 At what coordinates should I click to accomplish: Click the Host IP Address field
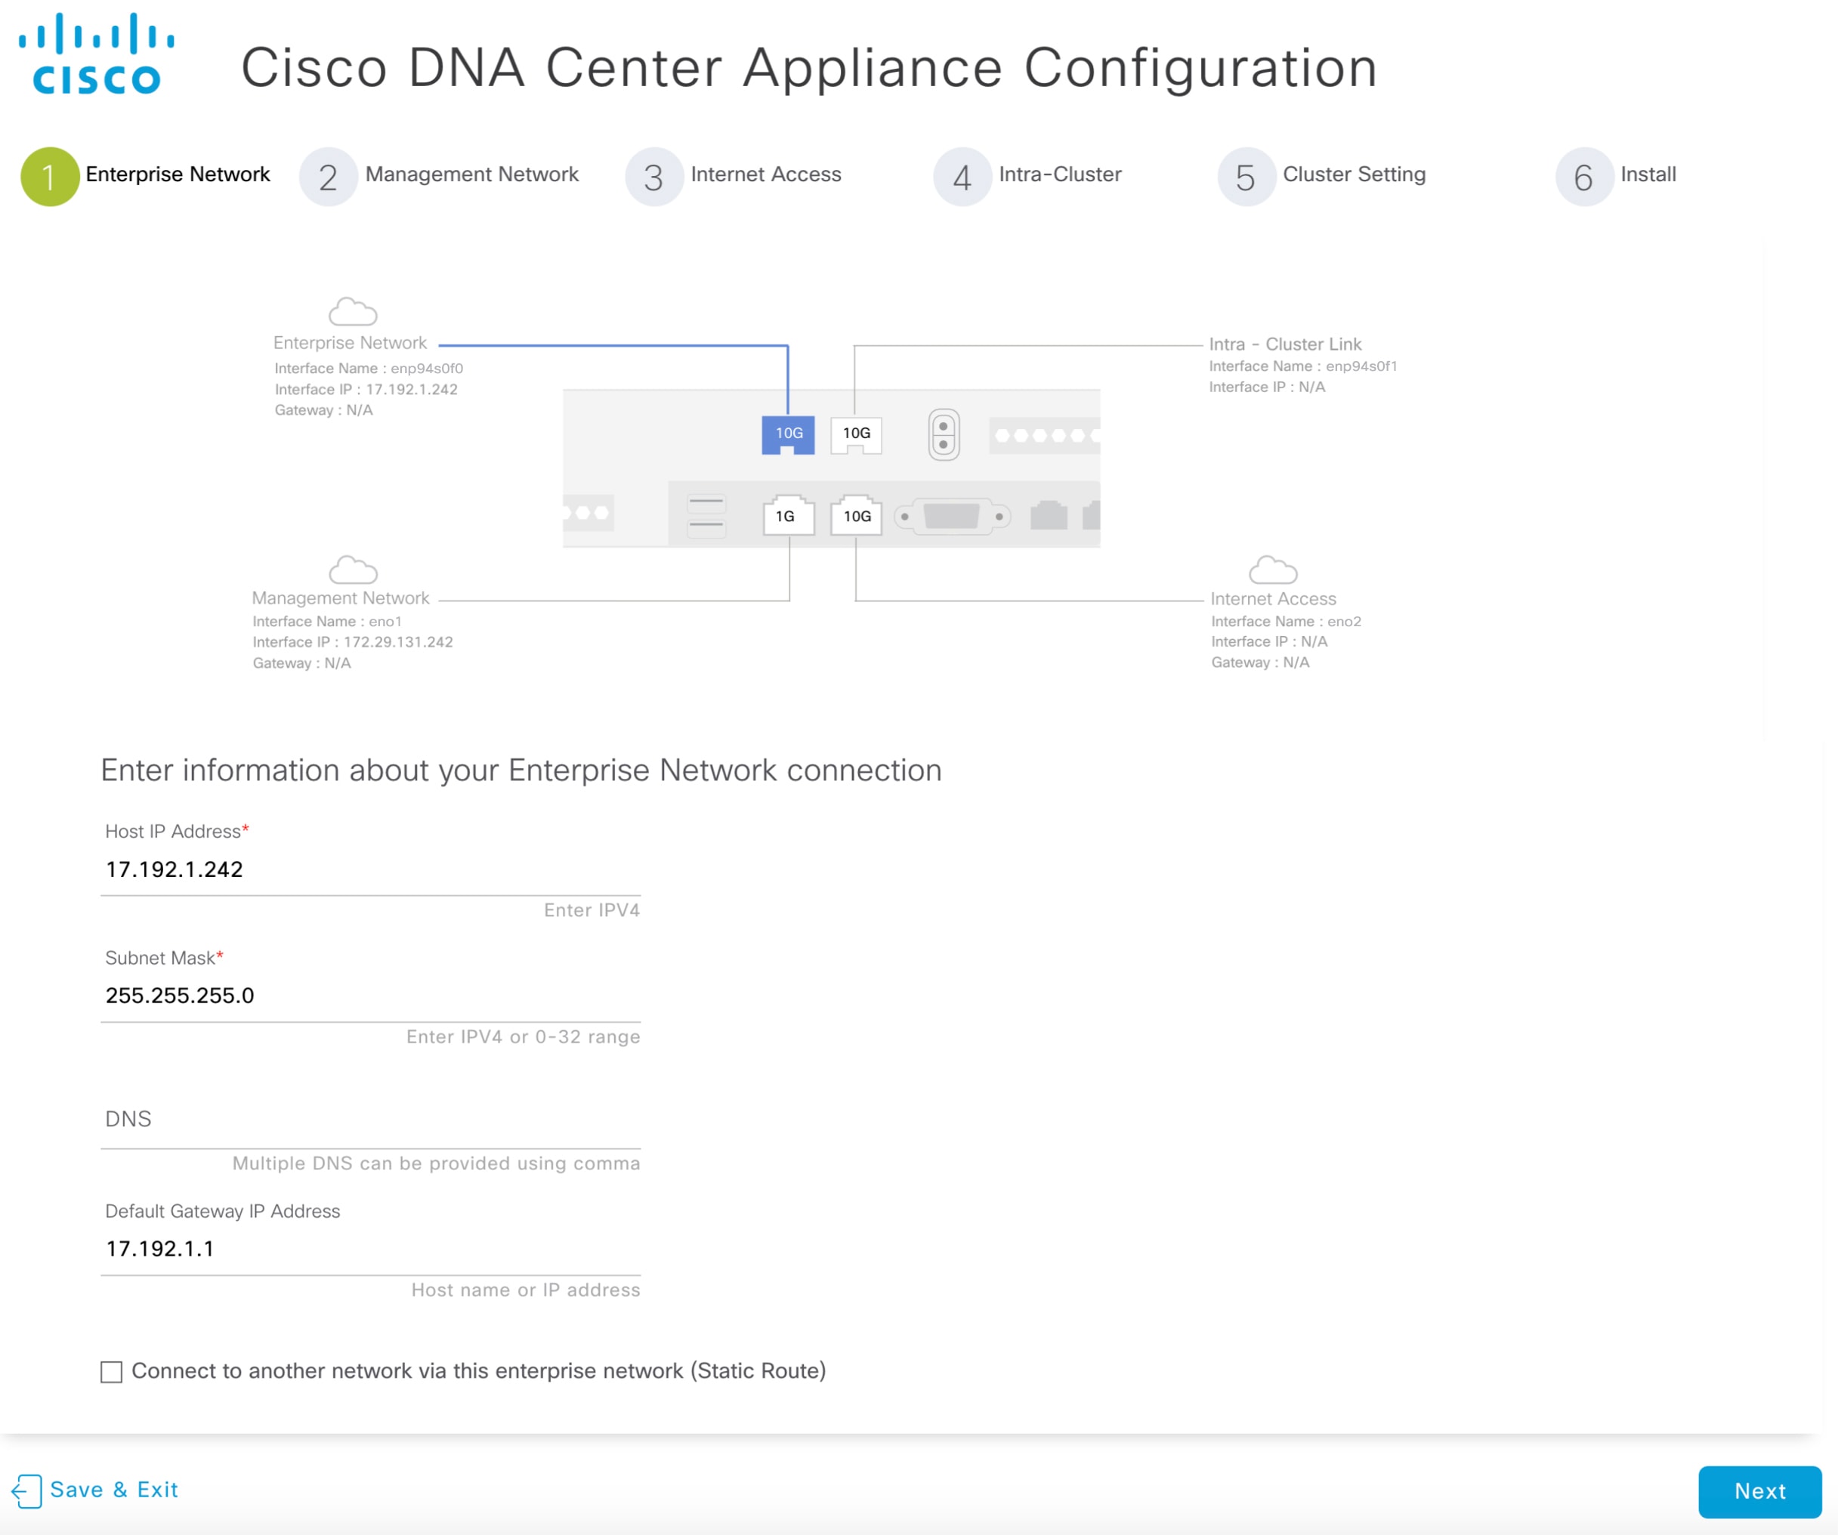click(370, 870)
